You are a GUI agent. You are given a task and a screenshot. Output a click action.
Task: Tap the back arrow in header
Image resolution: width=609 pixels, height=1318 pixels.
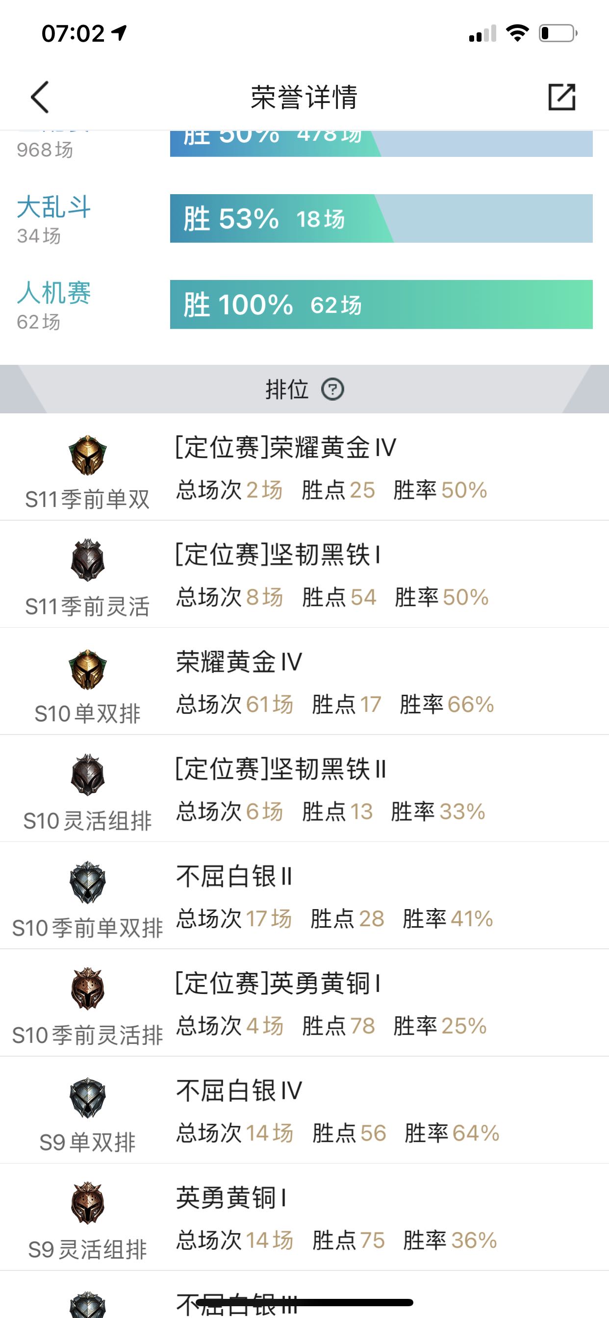40,97
